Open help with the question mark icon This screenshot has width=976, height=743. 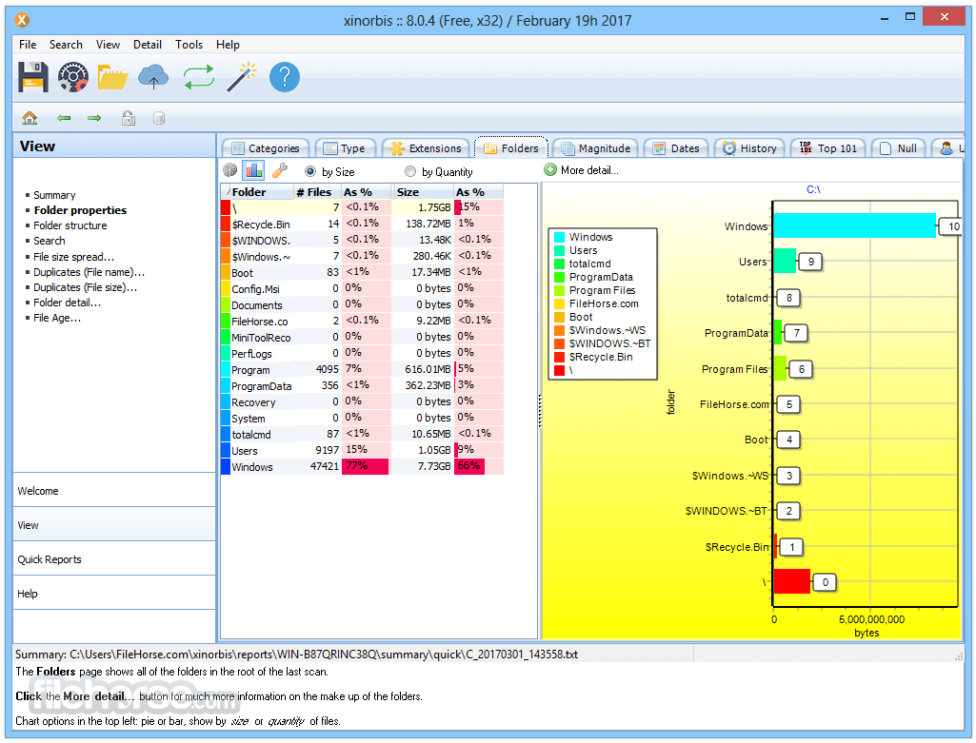click(x=284, y=77)
